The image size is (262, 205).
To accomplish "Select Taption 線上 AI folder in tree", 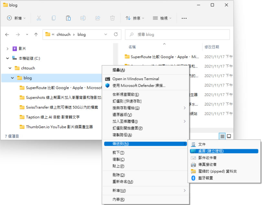I will point(49,117).
